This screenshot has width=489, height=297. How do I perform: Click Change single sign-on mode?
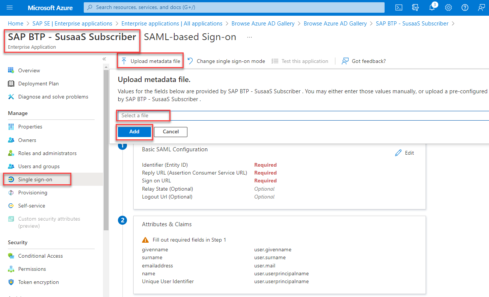pos(226,61)
